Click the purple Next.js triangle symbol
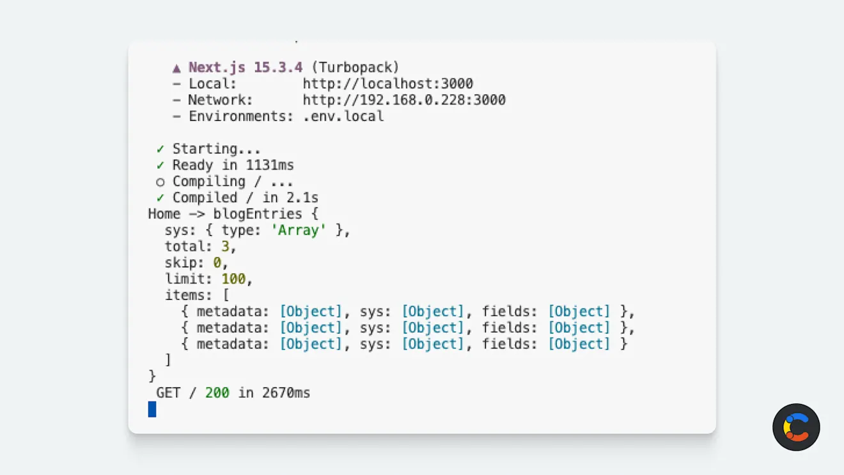This screenshot has width=844, height=475. click(176, 68)
